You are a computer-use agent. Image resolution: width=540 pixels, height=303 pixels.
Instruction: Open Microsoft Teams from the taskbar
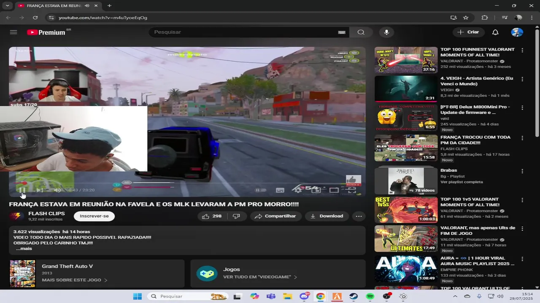(x=271, y=296)
